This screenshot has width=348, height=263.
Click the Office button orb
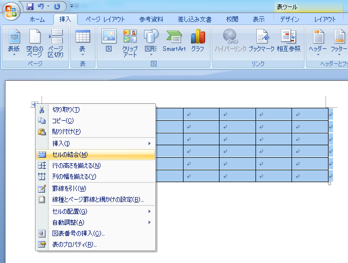tap(11, 11)
